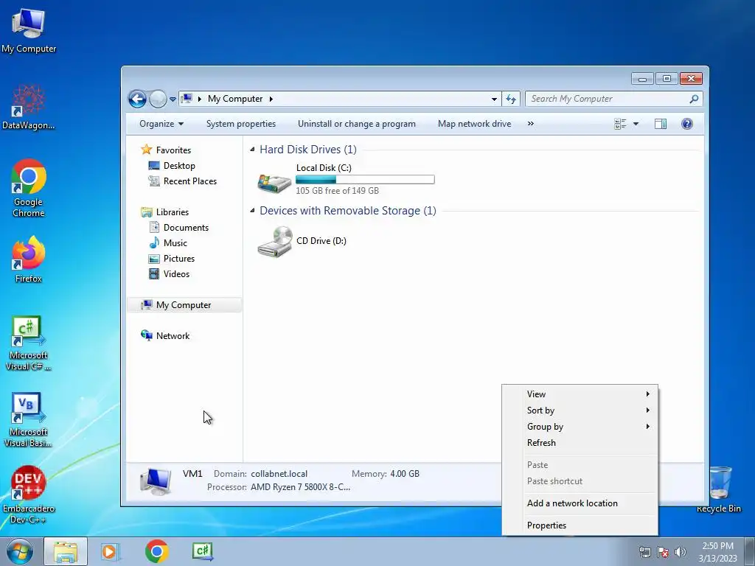Viewport: 755px width, 566px height.
Task: Select the Microsoft Visual Basic desktop shortcut
Action: pos(29,419)
